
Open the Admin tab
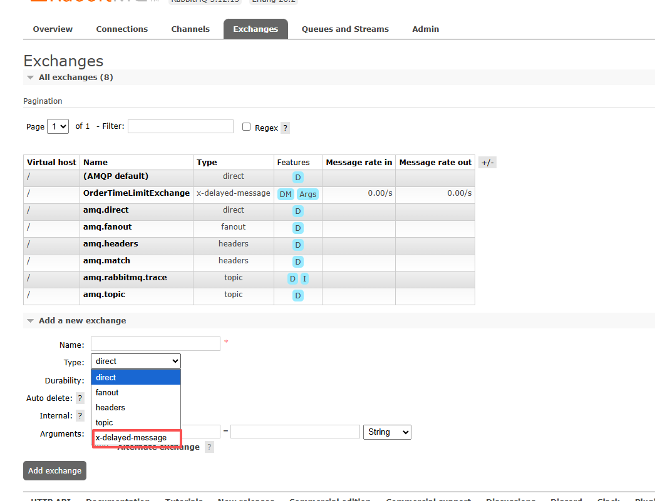click(x=425, y=29)
